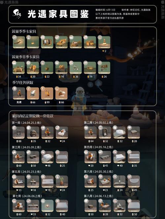
Task: Click the Sky logo in the header
Action: (17, 14)
